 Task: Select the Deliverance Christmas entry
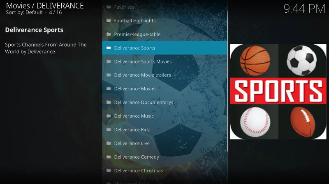pos(164,170)
